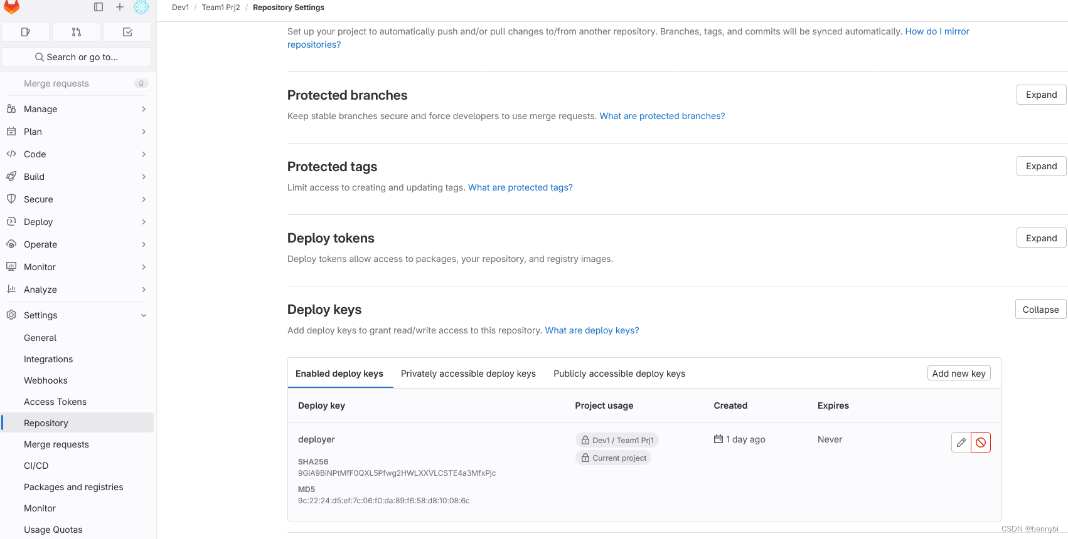Open the What are deploy keys link
The width and height of the screenshot is (1068, 539).
pyautogui.click(x=592, y=330)
